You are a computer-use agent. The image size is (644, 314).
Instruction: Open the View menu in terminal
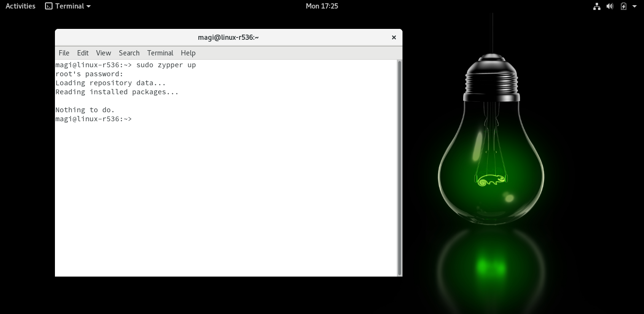tap(103, 53)
